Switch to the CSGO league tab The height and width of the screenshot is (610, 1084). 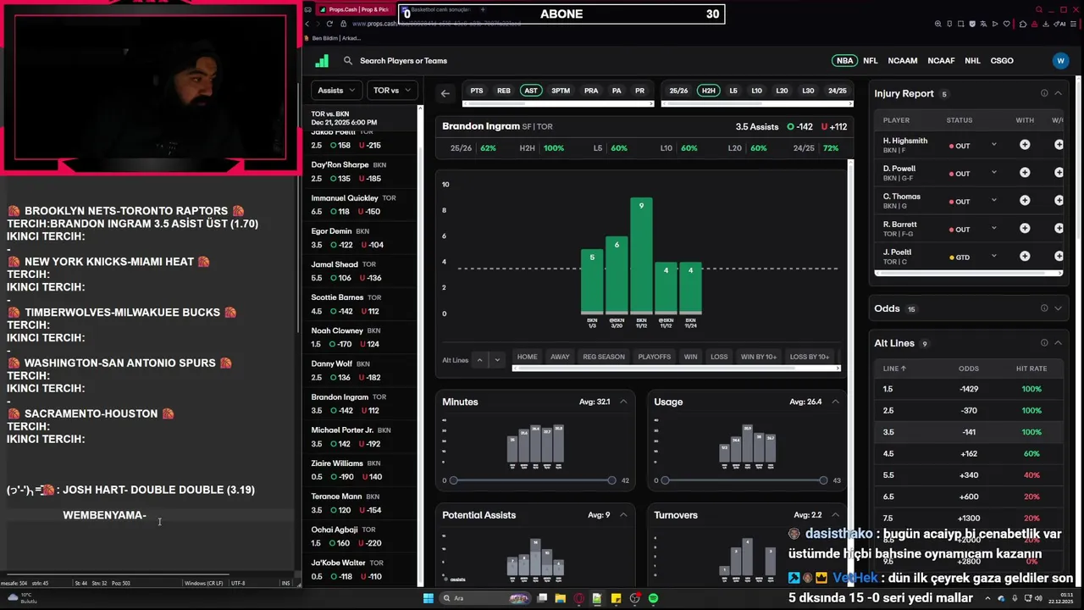pos(1002,61)
